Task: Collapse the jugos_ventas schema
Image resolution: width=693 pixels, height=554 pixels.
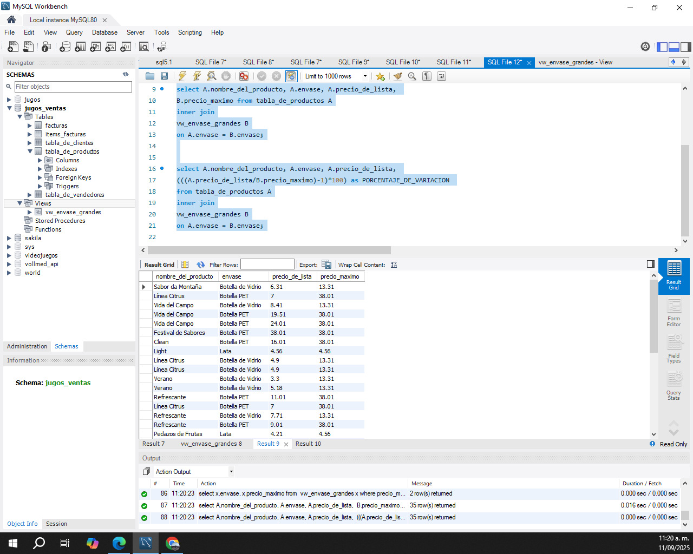Action: (9, 108)
